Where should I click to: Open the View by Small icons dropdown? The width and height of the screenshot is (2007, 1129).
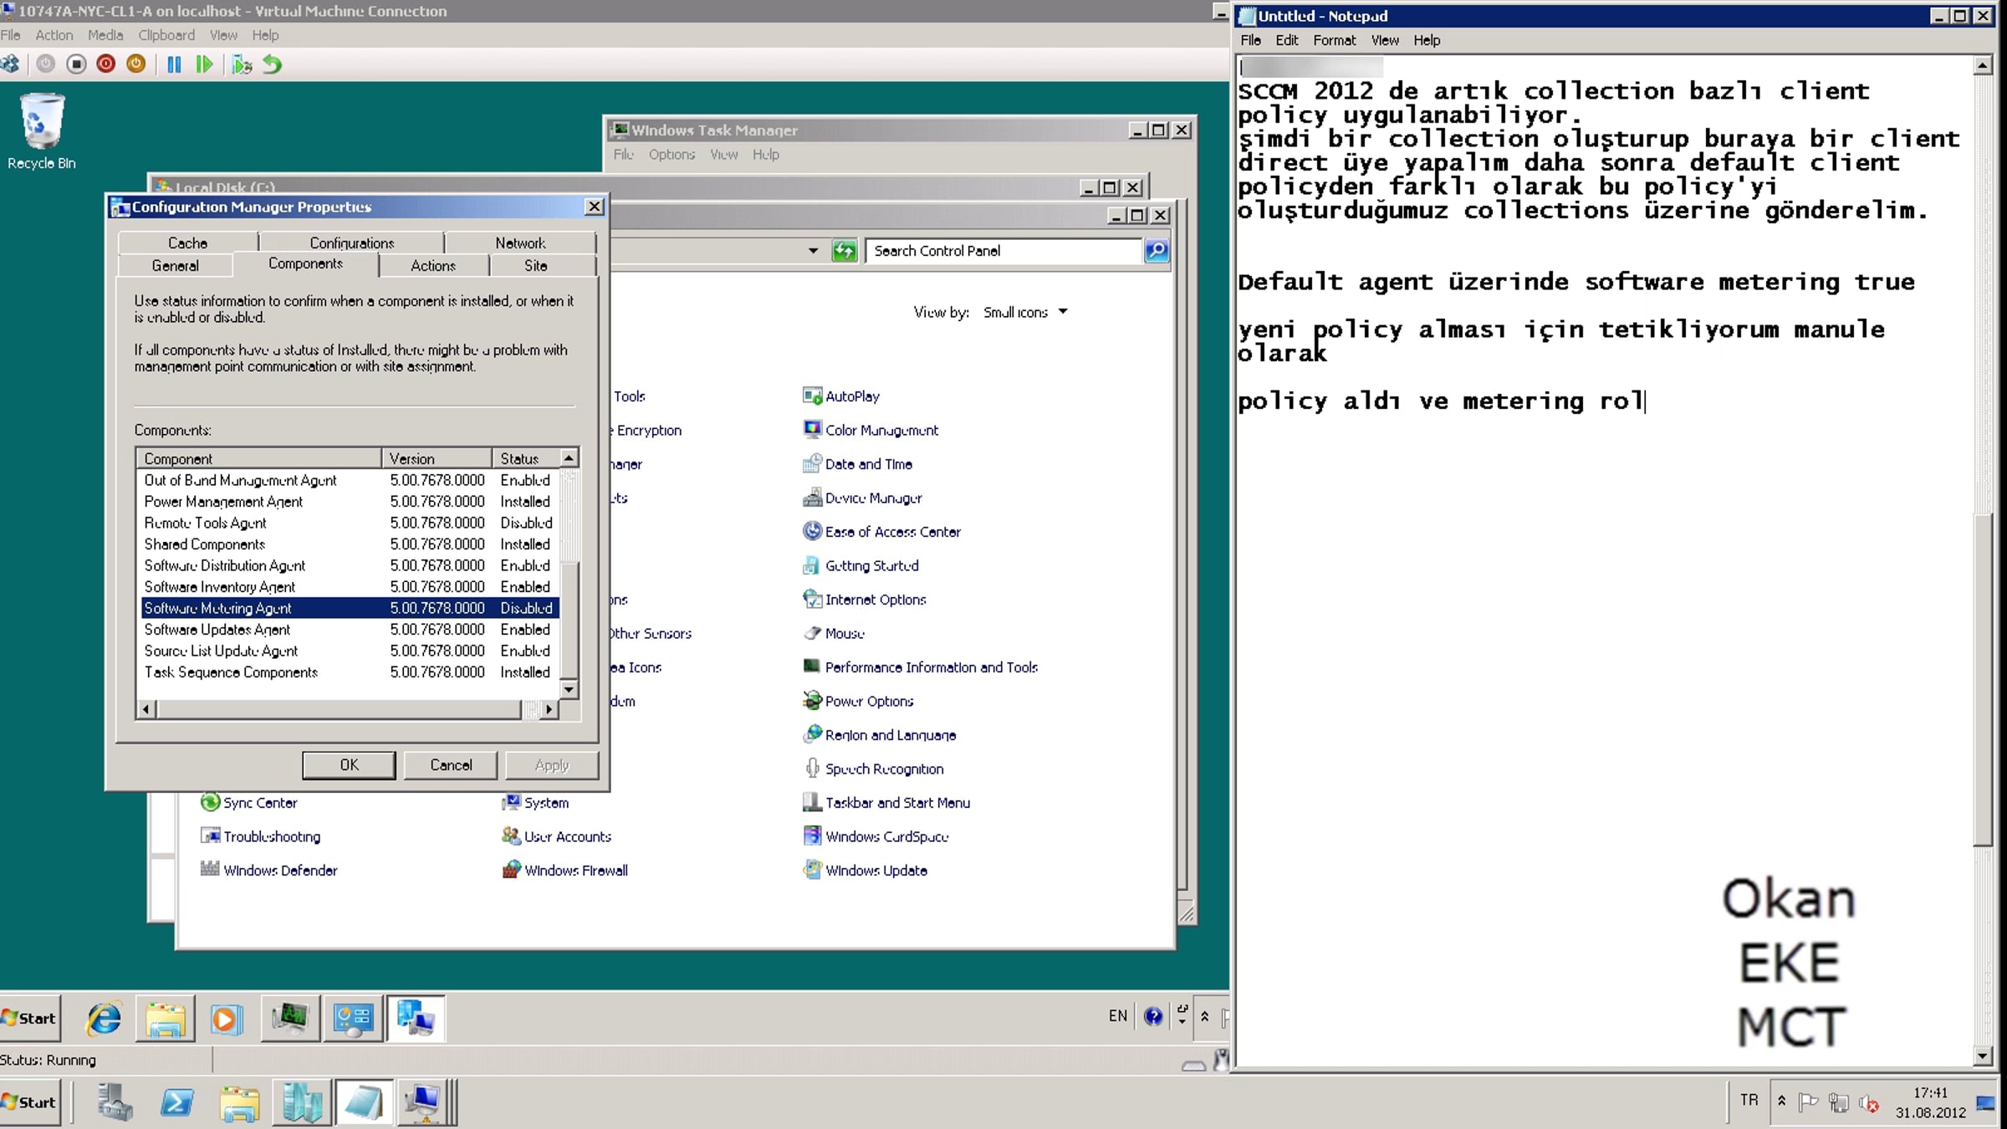tap(1026, 312)
